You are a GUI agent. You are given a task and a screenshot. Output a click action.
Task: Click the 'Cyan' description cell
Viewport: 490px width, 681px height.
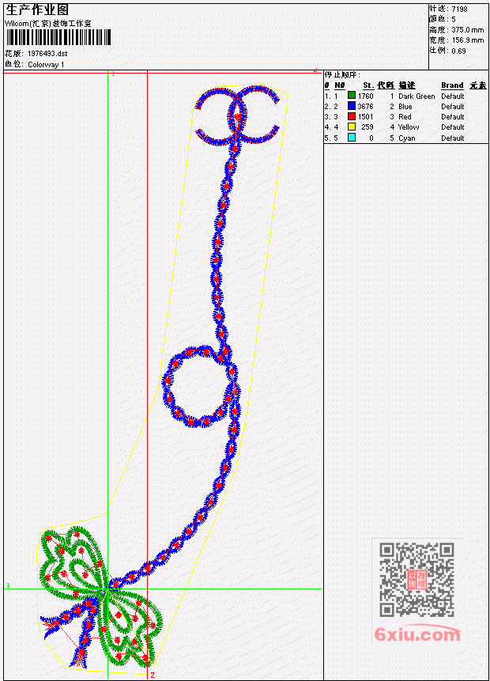tap(407, 138)
